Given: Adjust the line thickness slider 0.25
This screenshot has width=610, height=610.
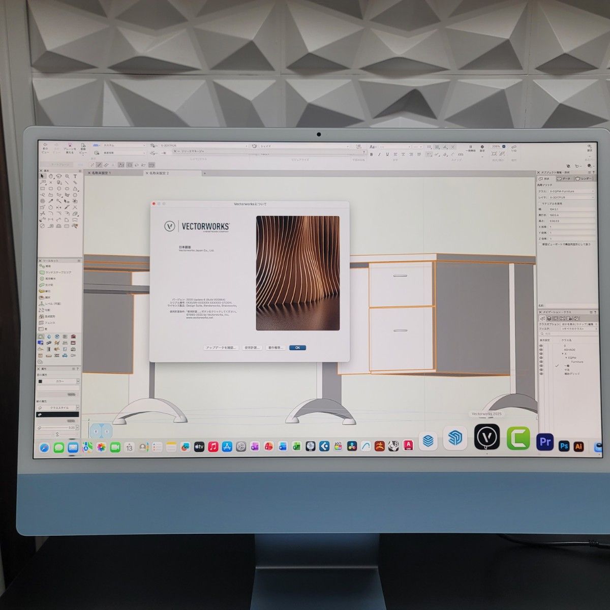Looking at the screenshot, I should (x=55, y=428).
